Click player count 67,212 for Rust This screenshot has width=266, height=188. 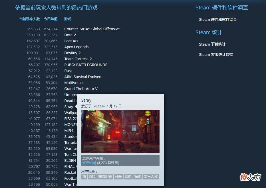tap(34, 71)
